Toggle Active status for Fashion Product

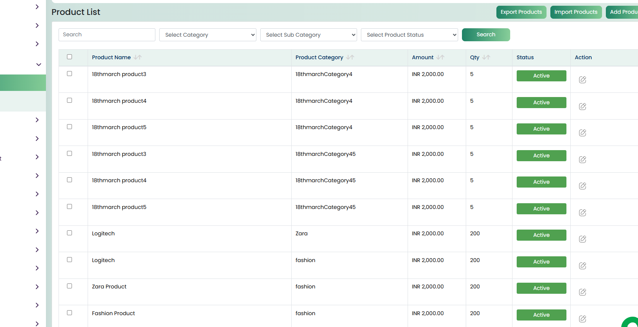click(x=542, y=315)
